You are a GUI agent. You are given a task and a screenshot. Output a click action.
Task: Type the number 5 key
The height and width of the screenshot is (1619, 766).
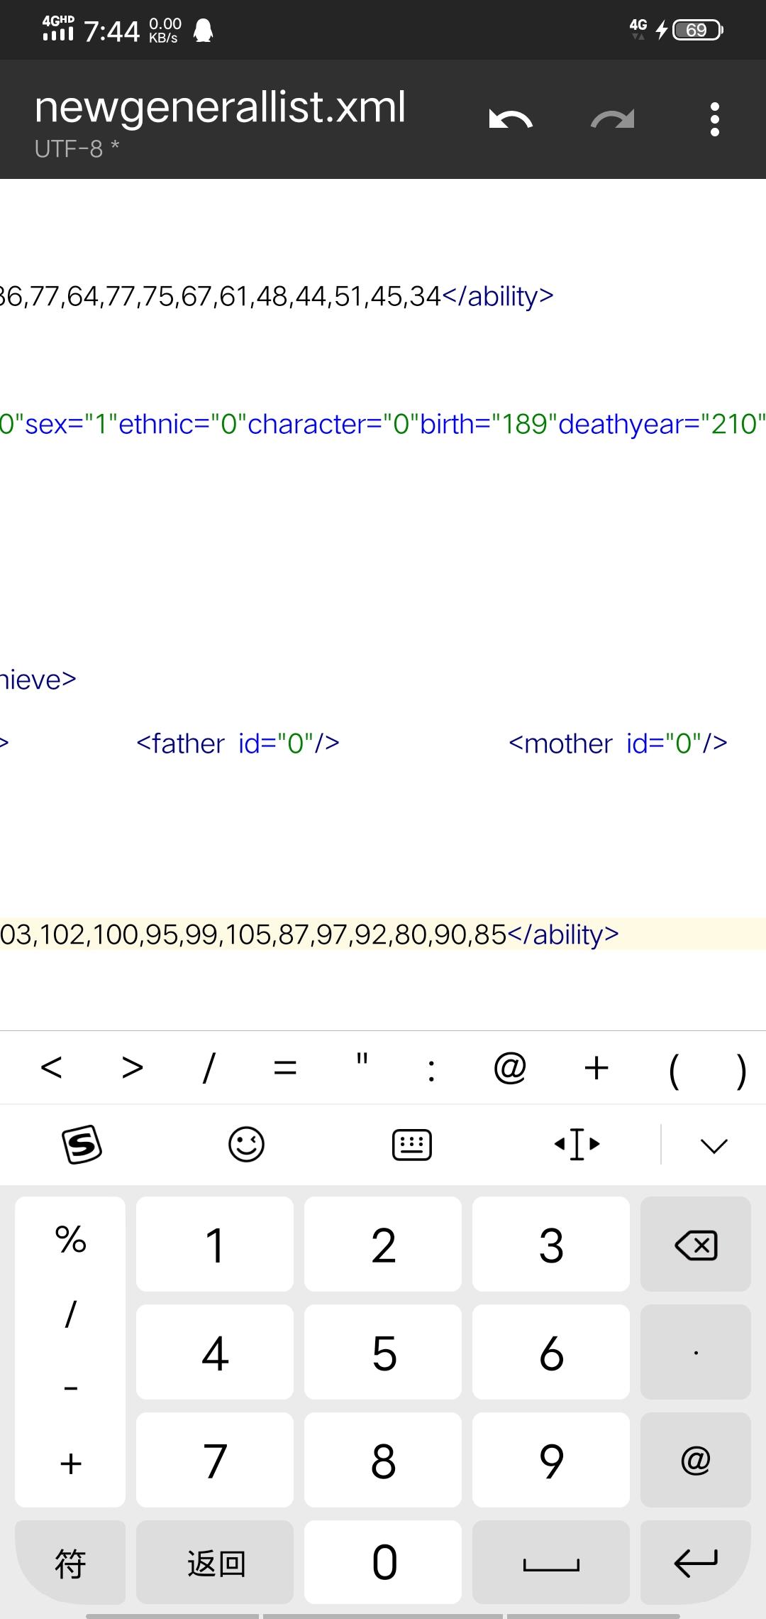(383, 1353)
